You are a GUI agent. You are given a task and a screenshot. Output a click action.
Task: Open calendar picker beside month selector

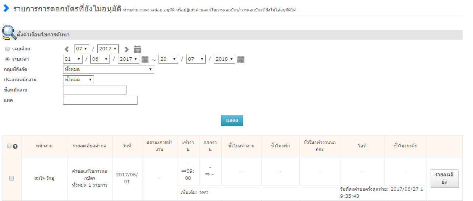(x=137, y=49)
